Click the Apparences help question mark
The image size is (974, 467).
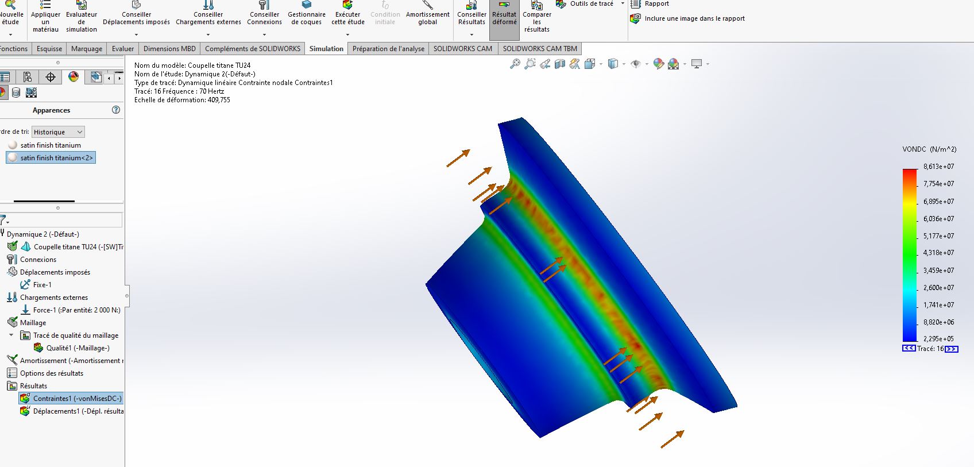pos(116,110)
